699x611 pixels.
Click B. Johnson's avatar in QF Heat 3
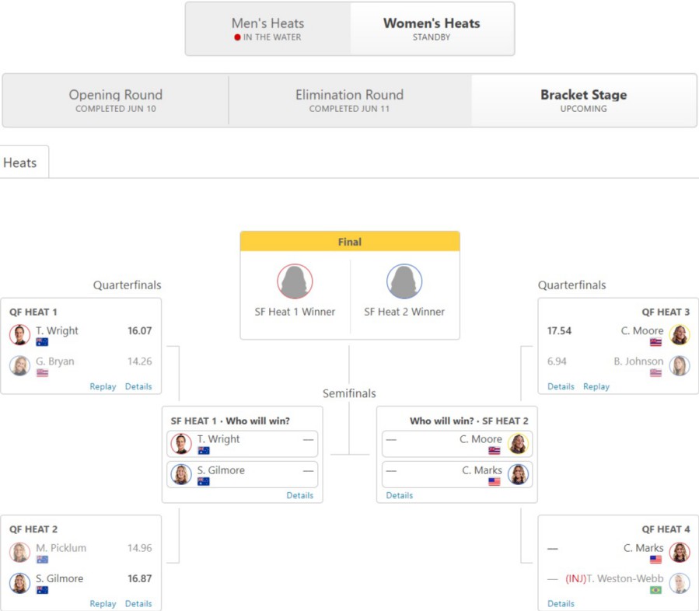click(x=680, y=366)
